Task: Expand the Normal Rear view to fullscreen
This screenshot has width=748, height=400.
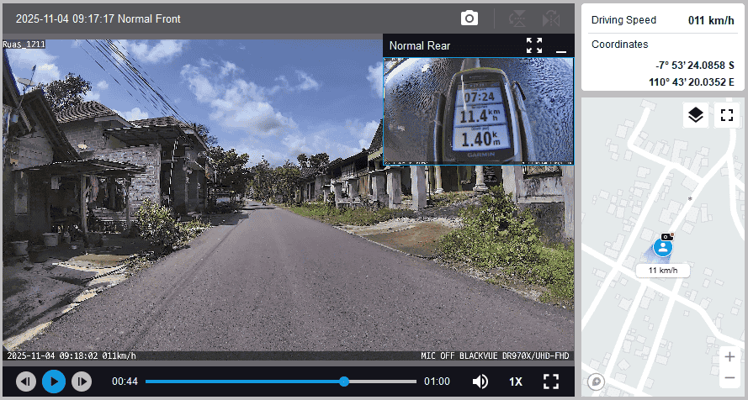Action: click(534, 45)
